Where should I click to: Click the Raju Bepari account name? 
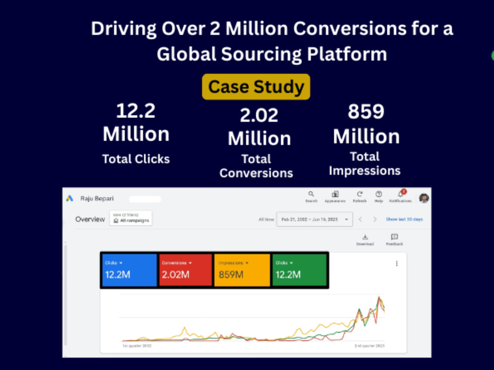coord(97,198)
